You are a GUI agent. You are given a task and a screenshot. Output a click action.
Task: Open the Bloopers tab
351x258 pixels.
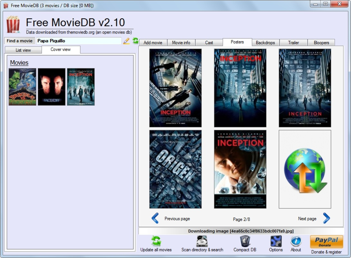pyautogui.click(x=321, y=43)
